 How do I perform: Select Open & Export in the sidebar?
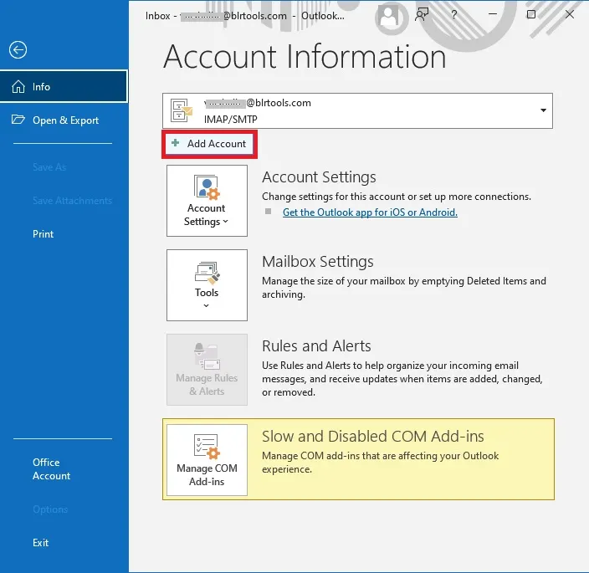pos(64,120)
